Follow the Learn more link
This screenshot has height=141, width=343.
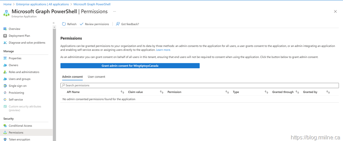point(163,50)
